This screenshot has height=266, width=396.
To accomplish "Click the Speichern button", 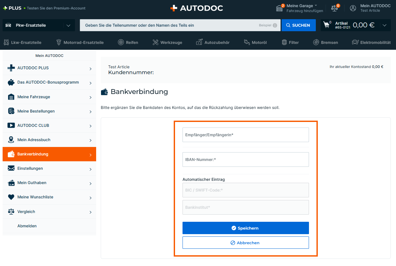I will [245, 228].
